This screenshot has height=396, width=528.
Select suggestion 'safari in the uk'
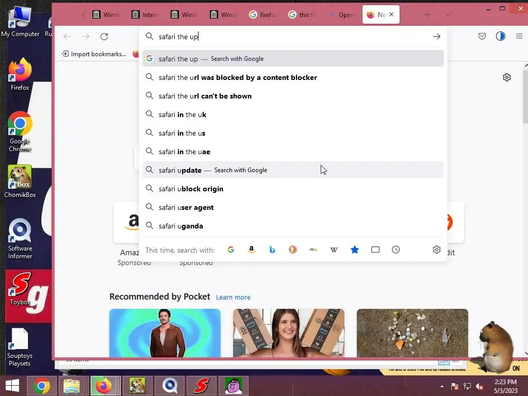(x=293, y=114)
